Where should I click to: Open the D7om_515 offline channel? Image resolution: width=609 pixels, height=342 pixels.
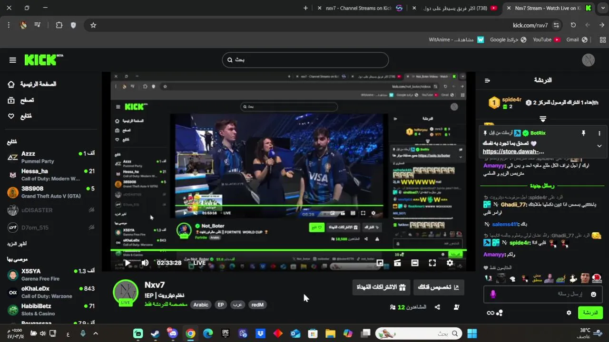50,228
